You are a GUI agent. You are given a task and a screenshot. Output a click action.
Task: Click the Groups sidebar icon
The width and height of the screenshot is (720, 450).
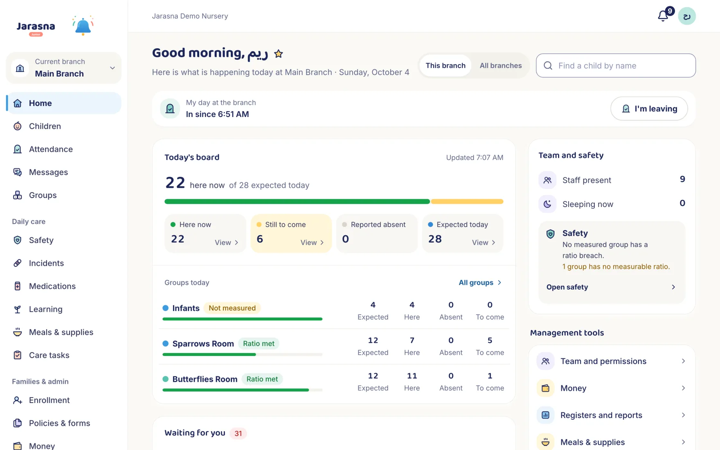pos(18,195)
